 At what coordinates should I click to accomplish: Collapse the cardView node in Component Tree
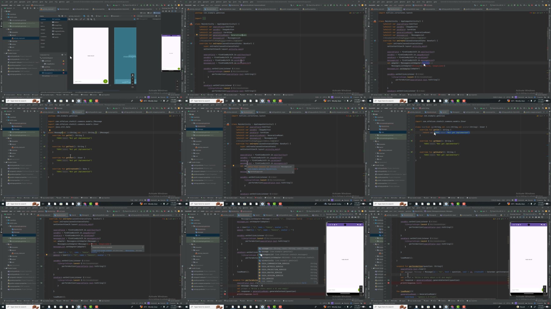click(x=41, y=67)
